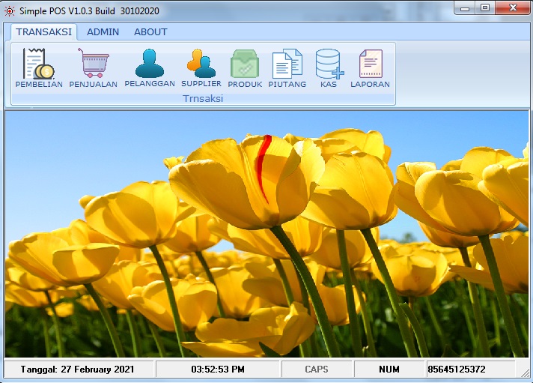Click the yellow tulips background image
Image resolution: width=533 pixels, height=383 pixels.
tap(266, 240)
